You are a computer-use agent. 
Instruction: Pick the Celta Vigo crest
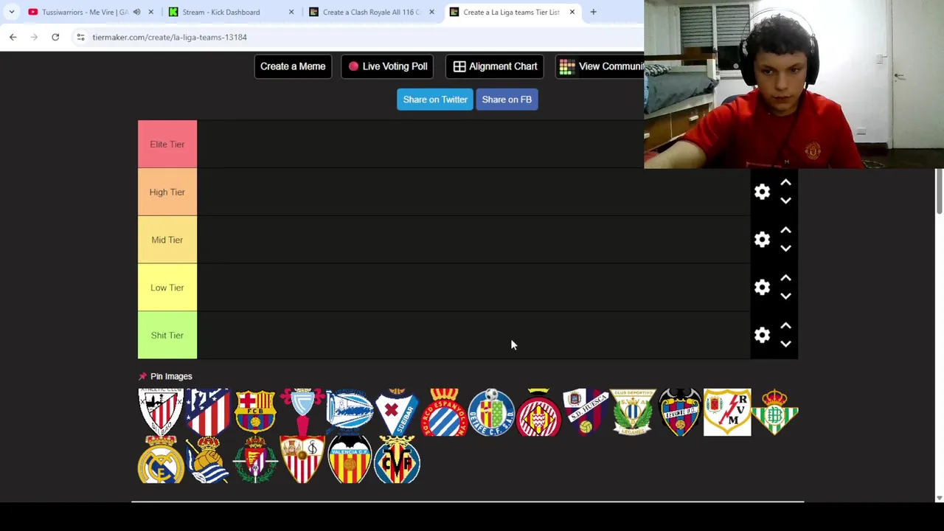click(x=302, y=412)
